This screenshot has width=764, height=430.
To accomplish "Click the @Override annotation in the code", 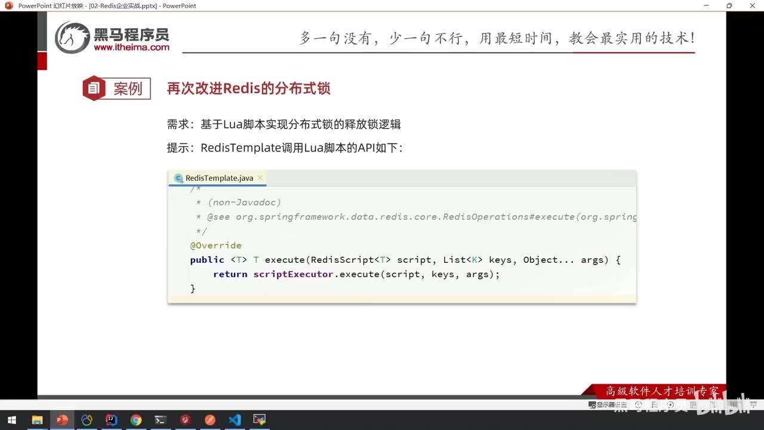I will [215, 245].
